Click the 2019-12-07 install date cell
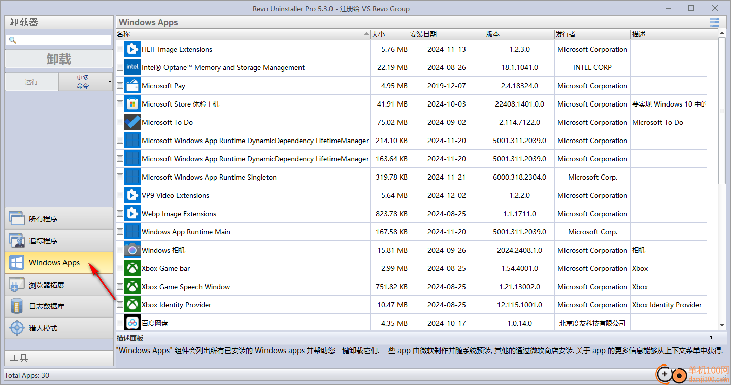This screenshot has width=731, height=385. [x=447, y=86]
